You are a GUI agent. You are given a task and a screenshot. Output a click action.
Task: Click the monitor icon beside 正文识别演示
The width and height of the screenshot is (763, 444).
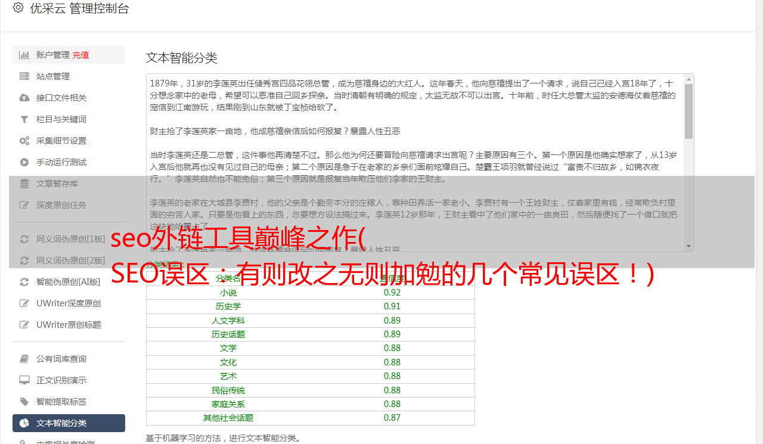coord(24,380)
